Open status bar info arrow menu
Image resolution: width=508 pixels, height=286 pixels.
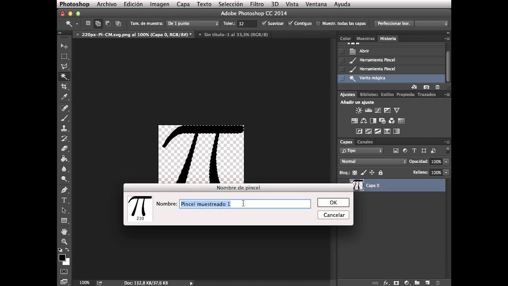(x=191, y=283)
